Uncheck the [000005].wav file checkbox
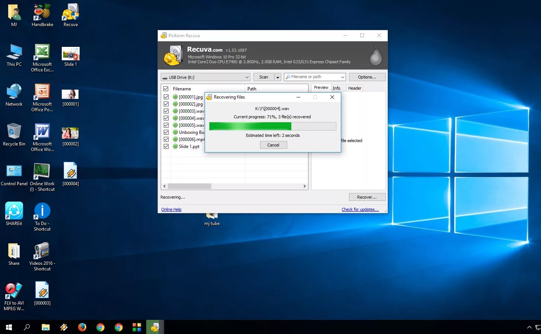 [166, 125]
